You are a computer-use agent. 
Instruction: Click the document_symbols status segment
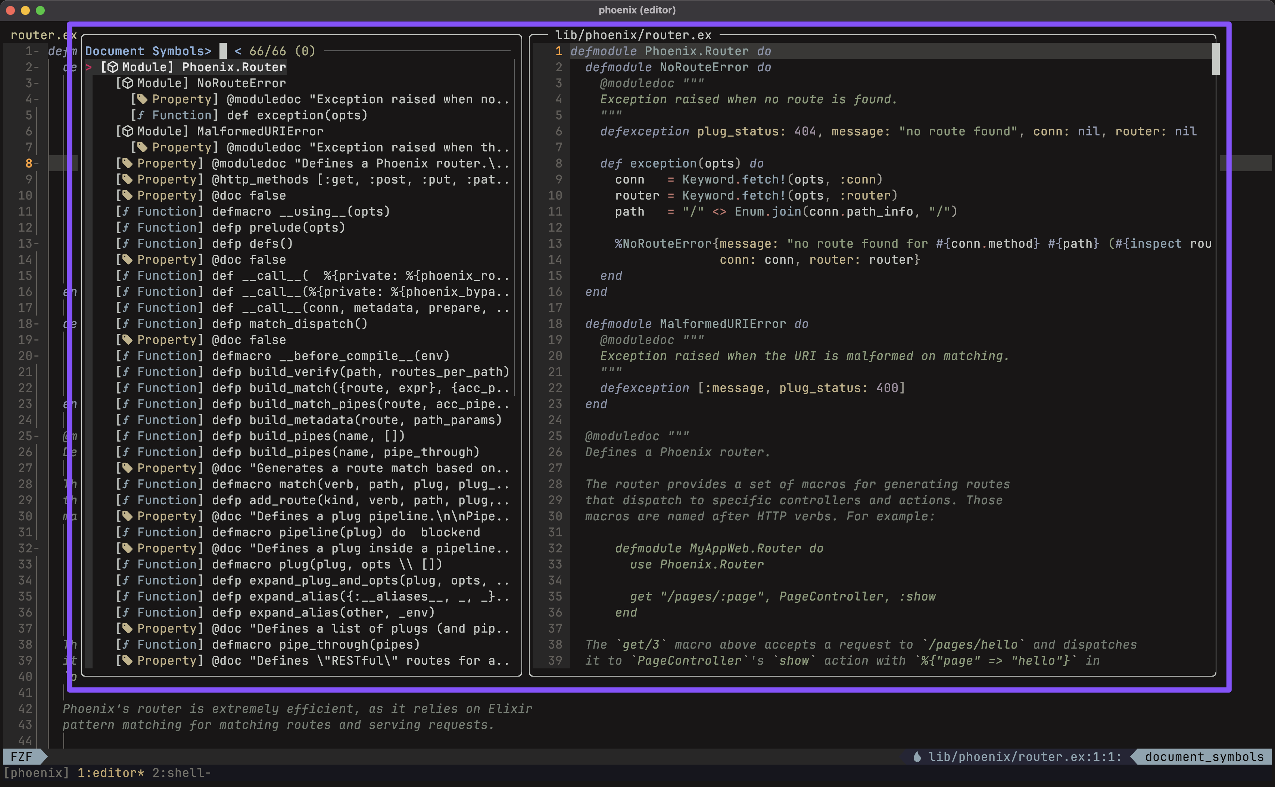click(1204, 757)
